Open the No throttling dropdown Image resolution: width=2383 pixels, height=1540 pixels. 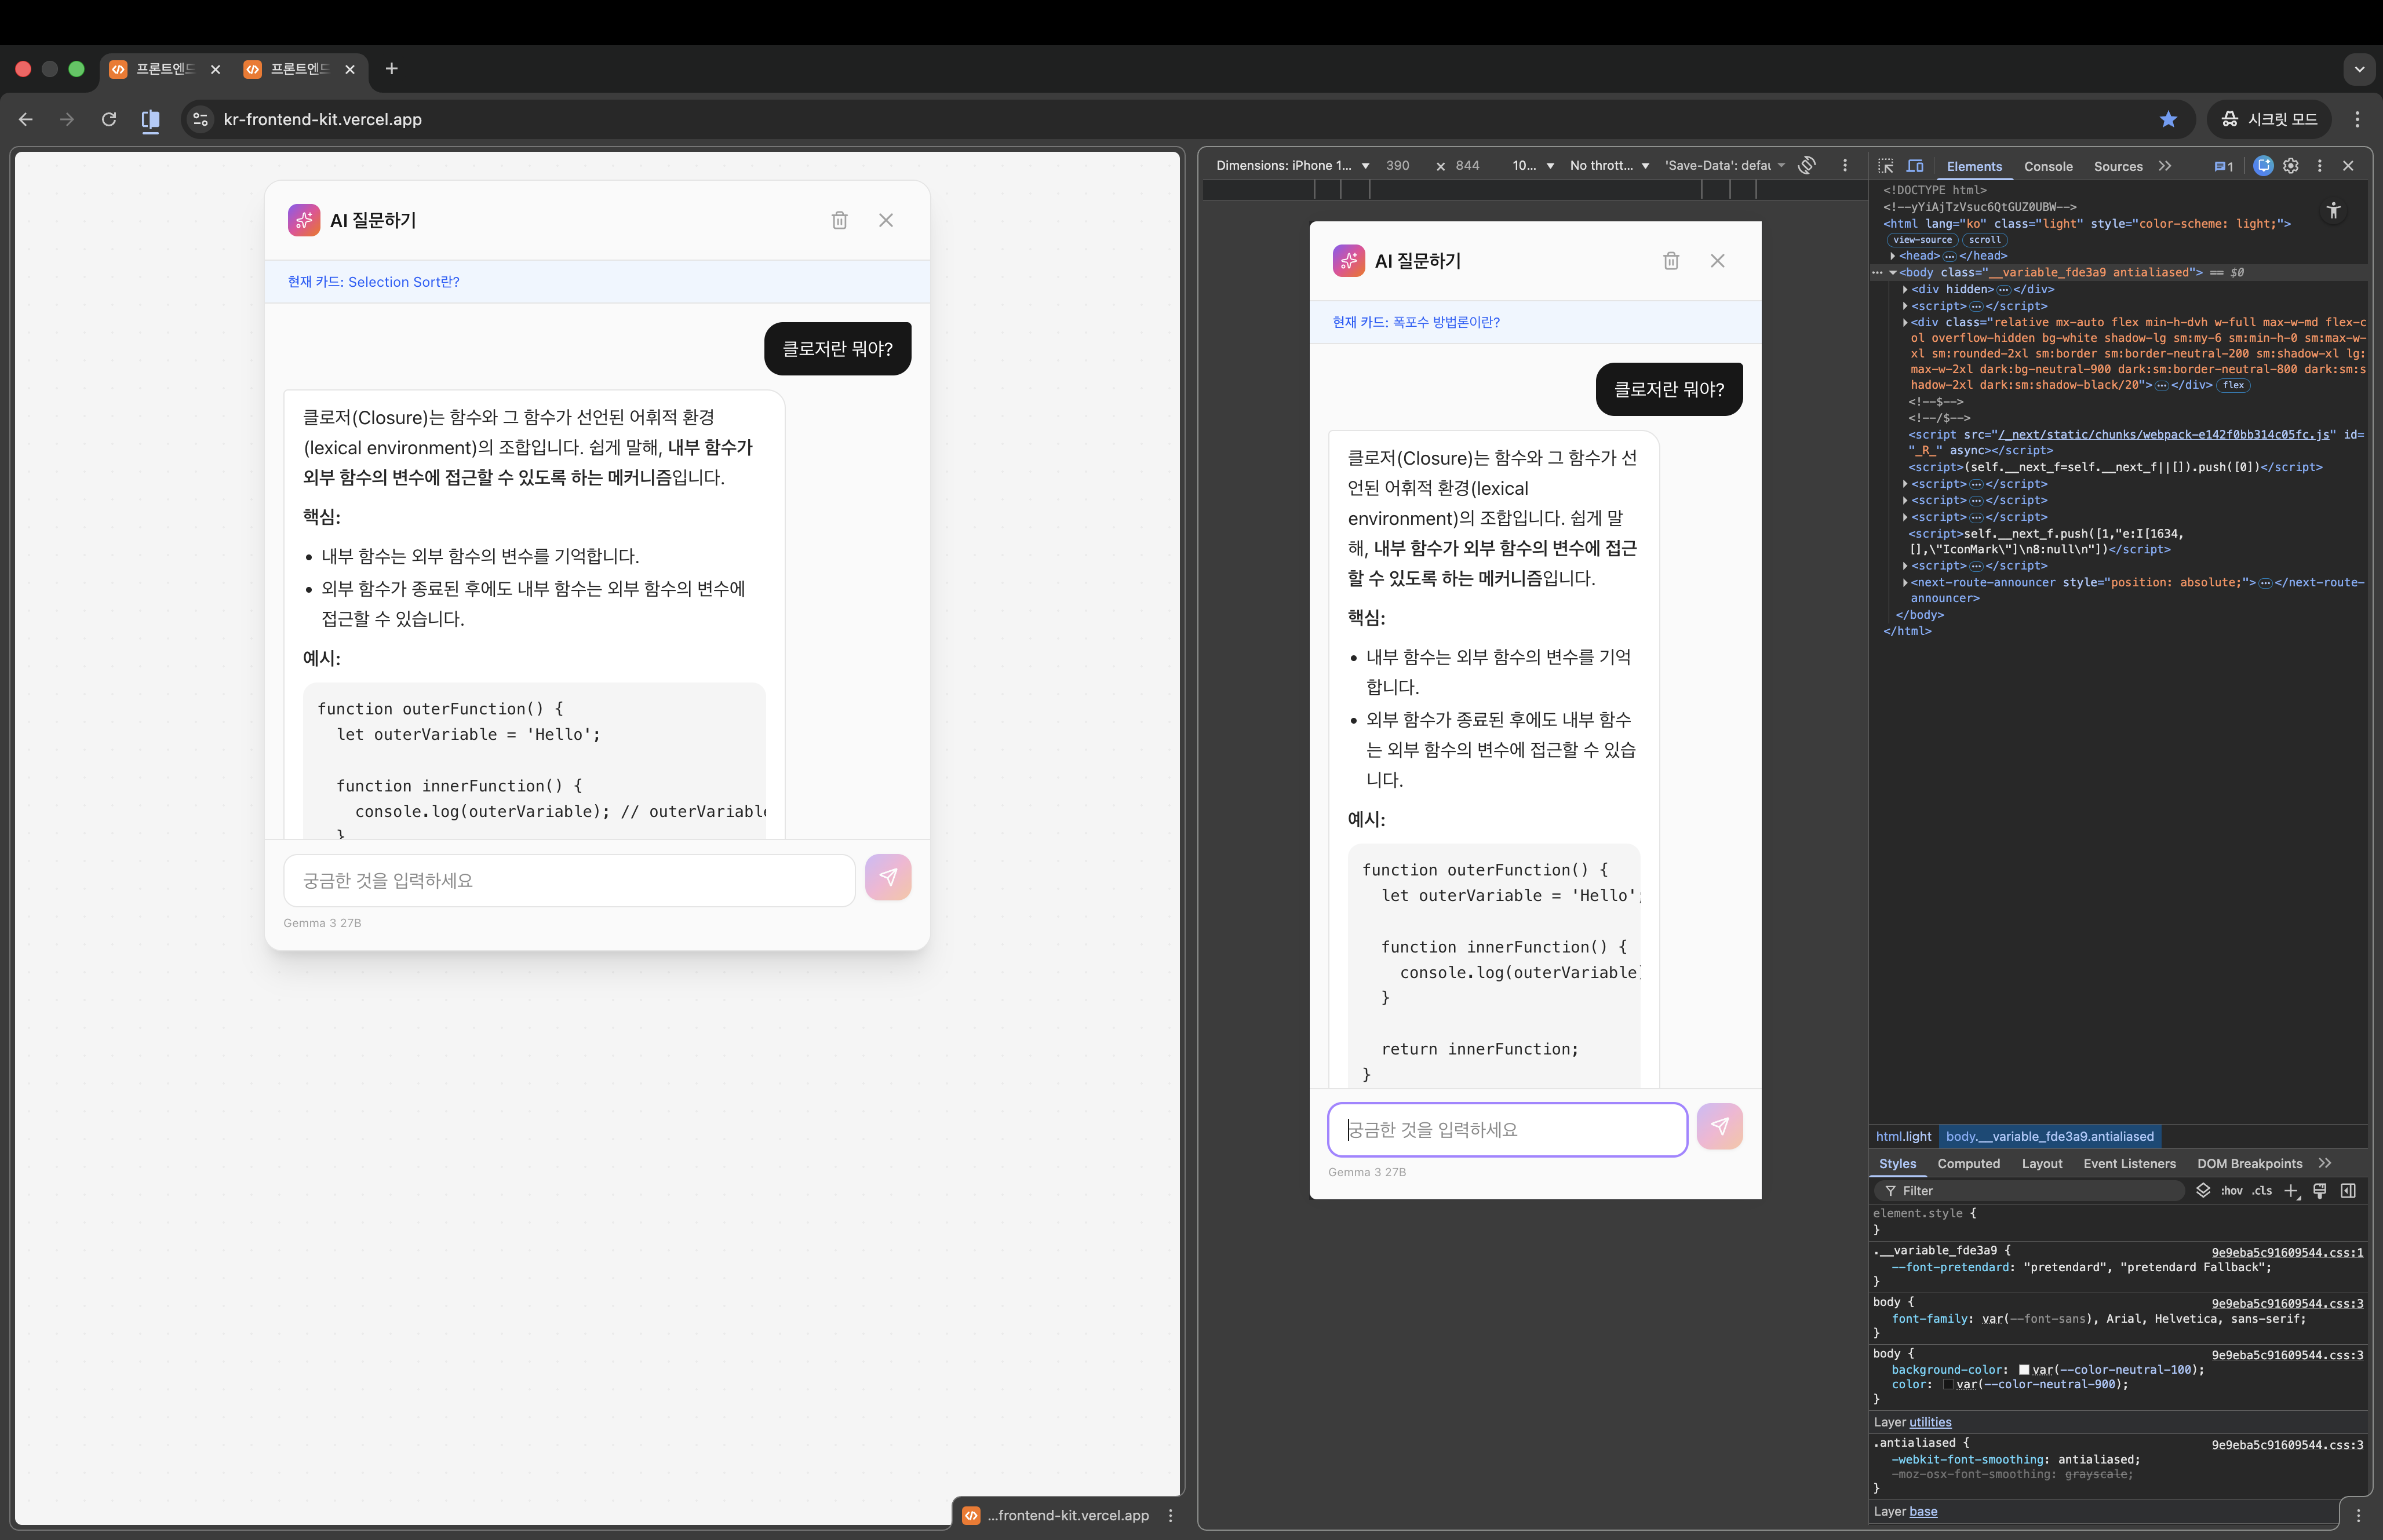pyautogui.click(x=1609, y=165)
